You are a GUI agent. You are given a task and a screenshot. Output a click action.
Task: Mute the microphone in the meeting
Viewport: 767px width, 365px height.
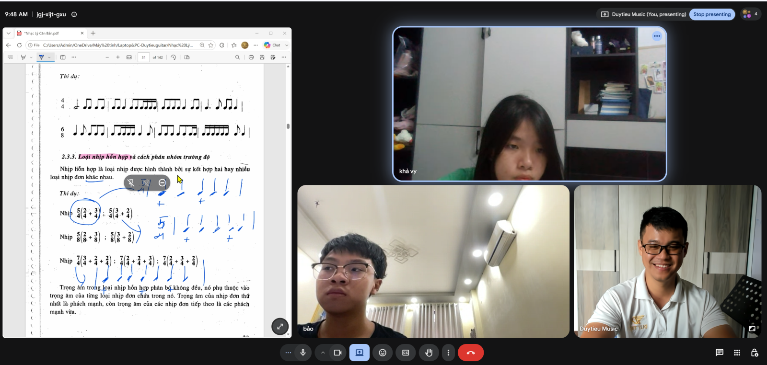click(303, 353)
